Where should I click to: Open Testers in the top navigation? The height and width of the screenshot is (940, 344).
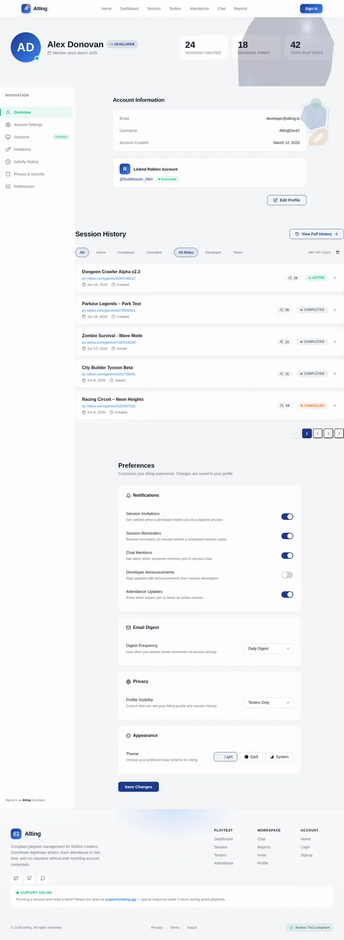[175, 9]
